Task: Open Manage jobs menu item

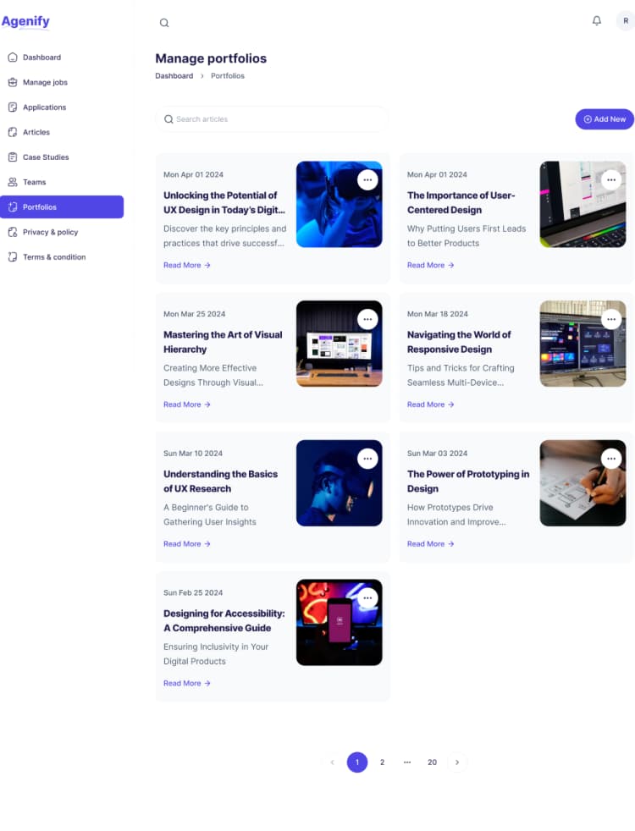Action: tap(62, 82)
